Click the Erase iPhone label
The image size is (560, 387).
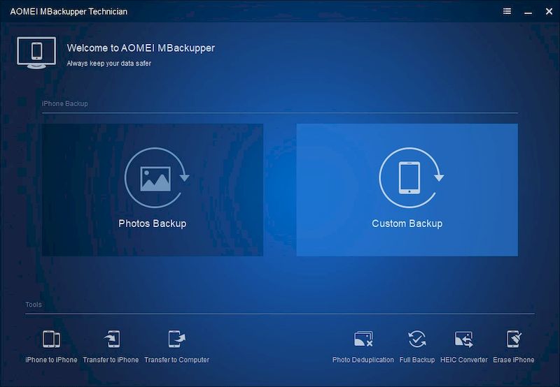[x=514, y=360]
